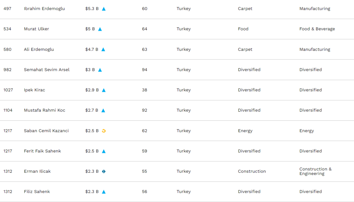Click the Carpet source in Ali Erdemoglu's row
This screenshot has width=354, height=202.
click(245, 49)
